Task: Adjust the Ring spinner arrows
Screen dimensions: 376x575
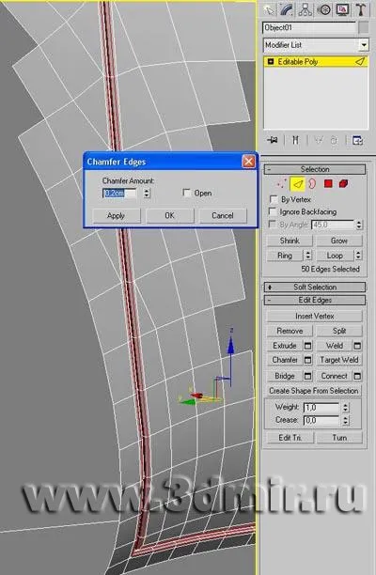Action: (308, 256)
